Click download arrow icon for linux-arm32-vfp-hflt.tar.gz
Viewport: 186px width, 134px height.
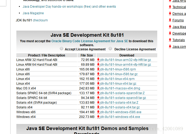(98, 60)
